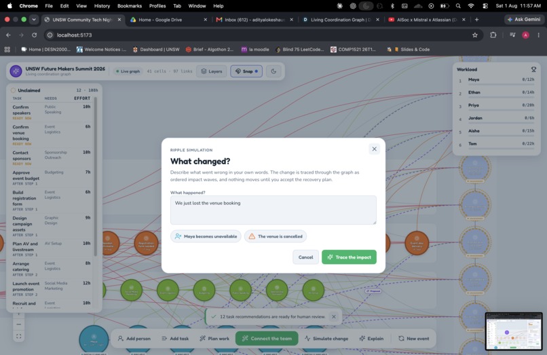
Task: Bookmark this page with star icon
Action: tap(475, 35)
